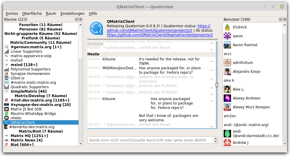Select the #german:matrix.org room
Image resolution: width=290 pixels, height=156 pixels.
click(x=41, y=47)
